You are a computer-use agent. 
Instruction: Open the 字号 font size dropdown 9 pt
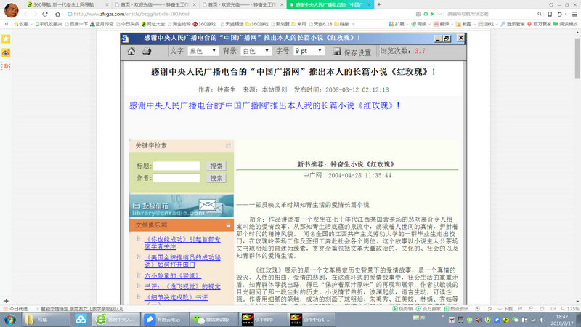[x=309, y=51]
